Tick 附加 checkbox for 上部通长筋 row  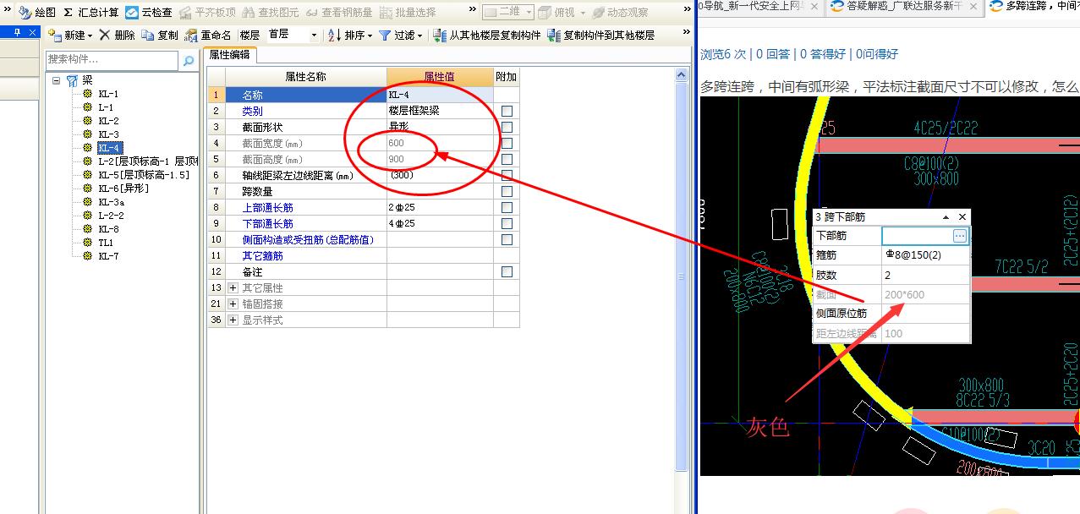(x=507, y=207)
